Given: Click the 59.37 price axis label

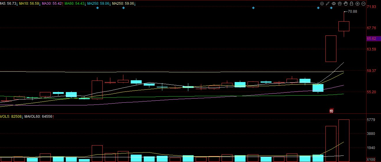Looking at the screenshot, I should point(371,71).
